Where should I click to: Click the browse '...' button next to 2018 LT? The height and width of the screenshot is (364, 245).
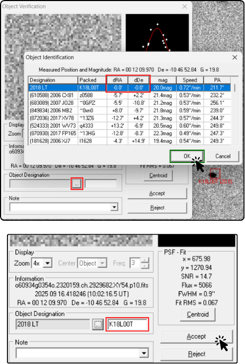click(98, 324)
